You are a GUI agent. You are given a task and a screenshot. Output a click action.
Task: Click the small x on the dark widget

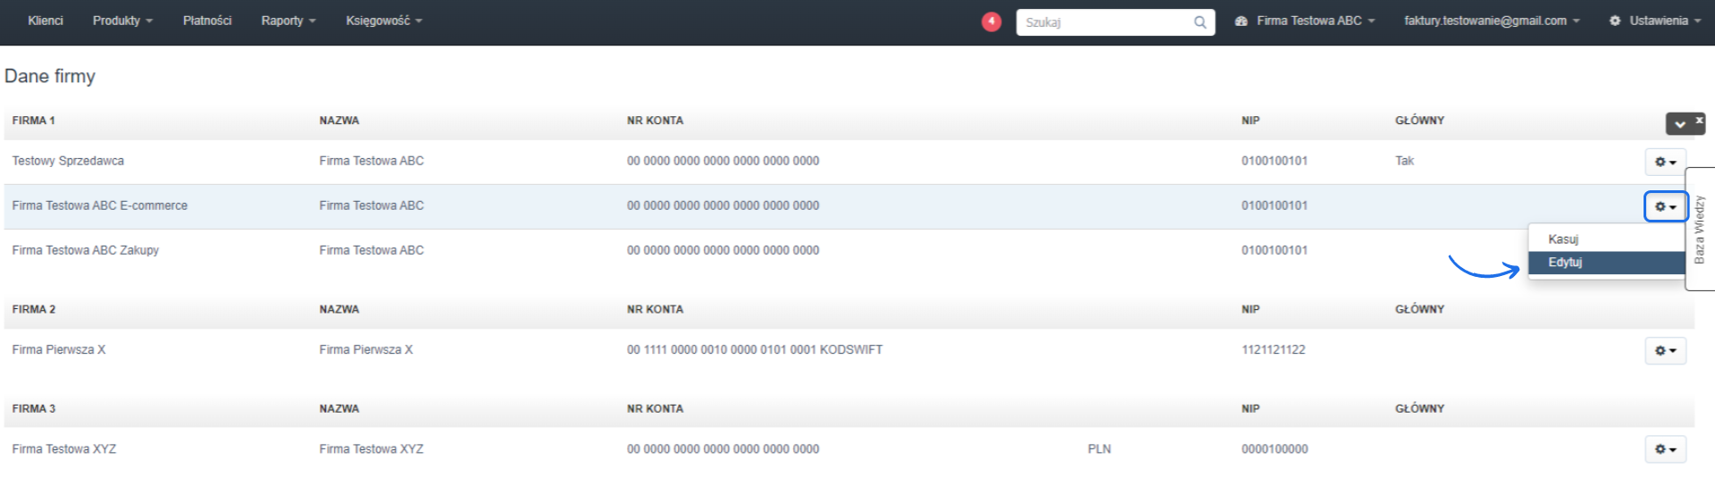pos(1699,120)
